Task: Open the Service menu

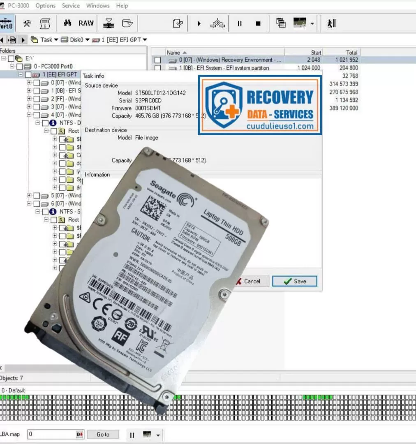Action: 71,6
